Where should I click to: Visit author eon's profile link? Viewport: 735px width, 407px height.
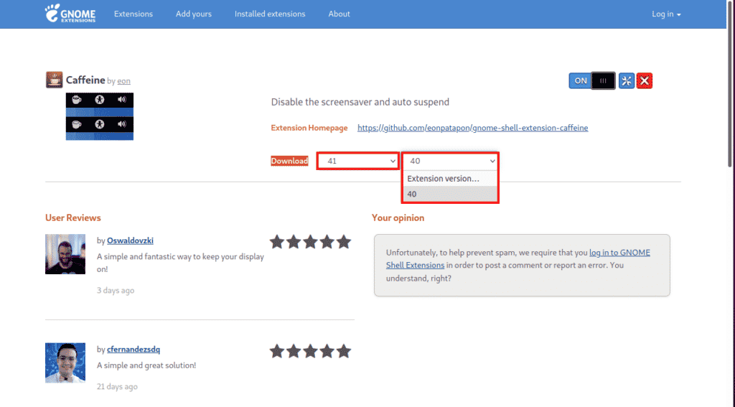123,81
